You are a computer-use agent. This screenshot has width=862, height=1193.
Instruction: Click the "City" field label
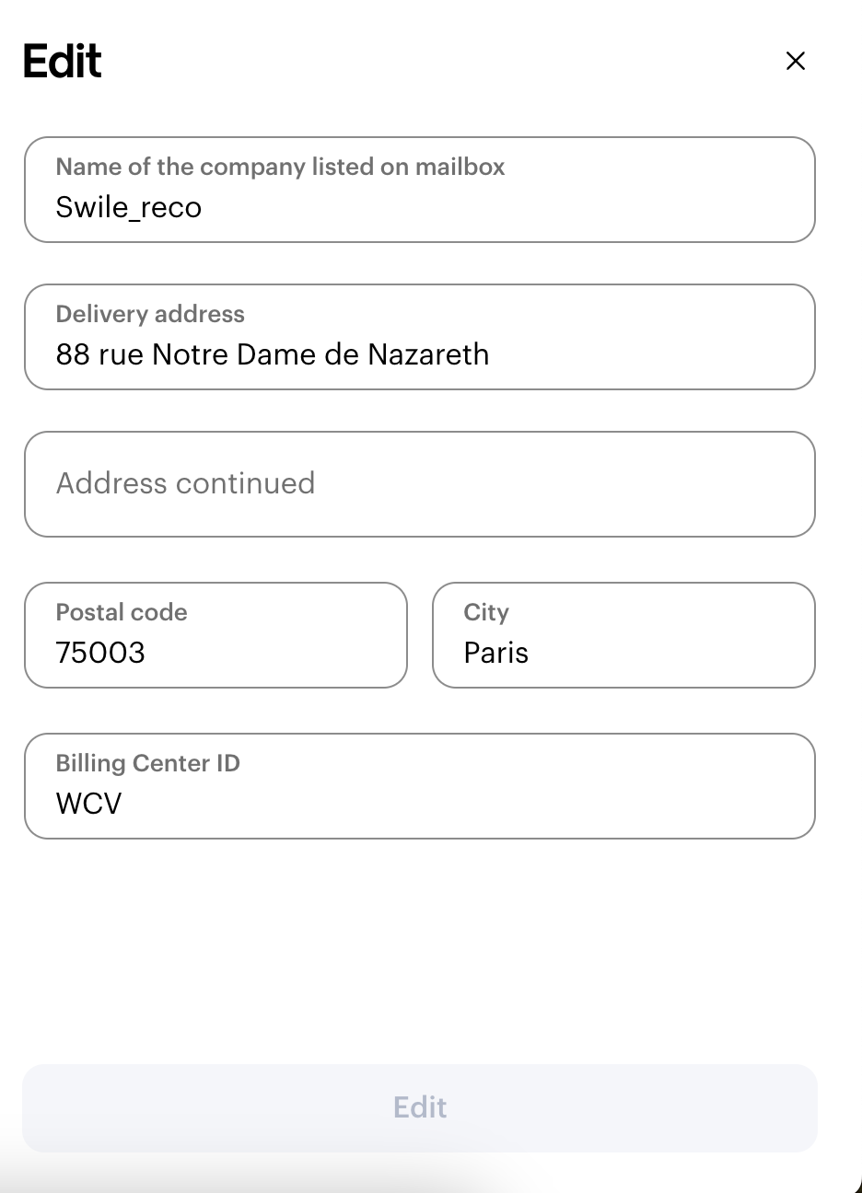click(x=486, y=612)
